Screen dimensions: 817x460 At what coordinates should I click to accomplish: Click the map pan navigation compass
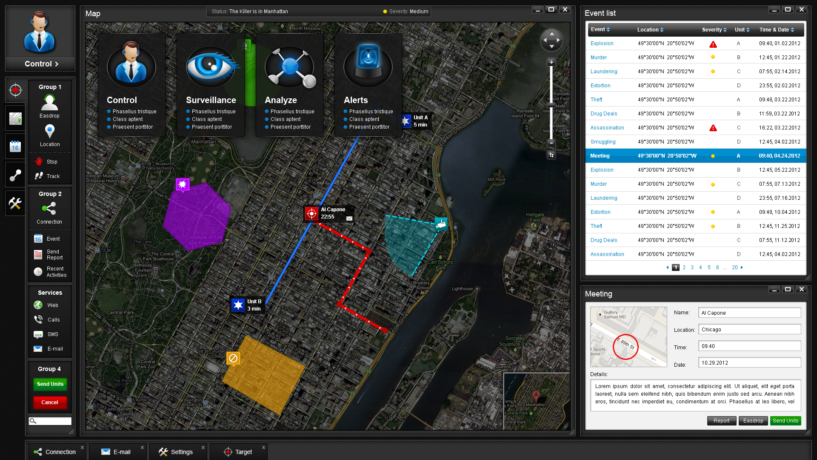[551, 40]
